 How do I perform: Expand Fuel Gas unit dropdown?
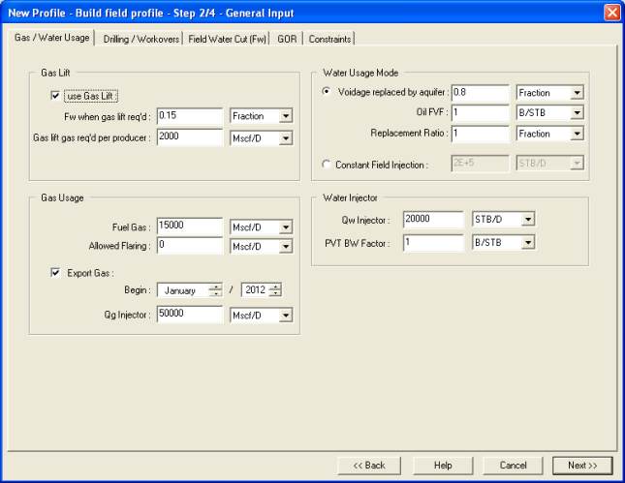[x=286, y=226]
